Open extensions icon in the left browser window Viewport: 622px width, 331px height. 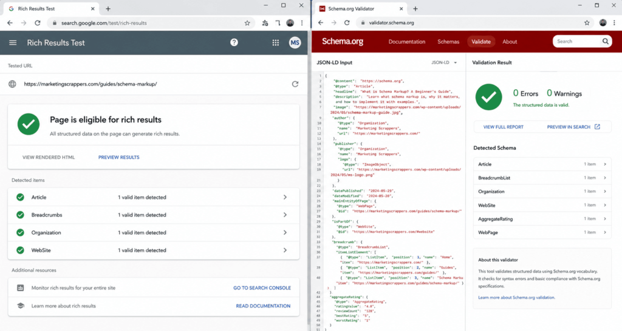265,23
